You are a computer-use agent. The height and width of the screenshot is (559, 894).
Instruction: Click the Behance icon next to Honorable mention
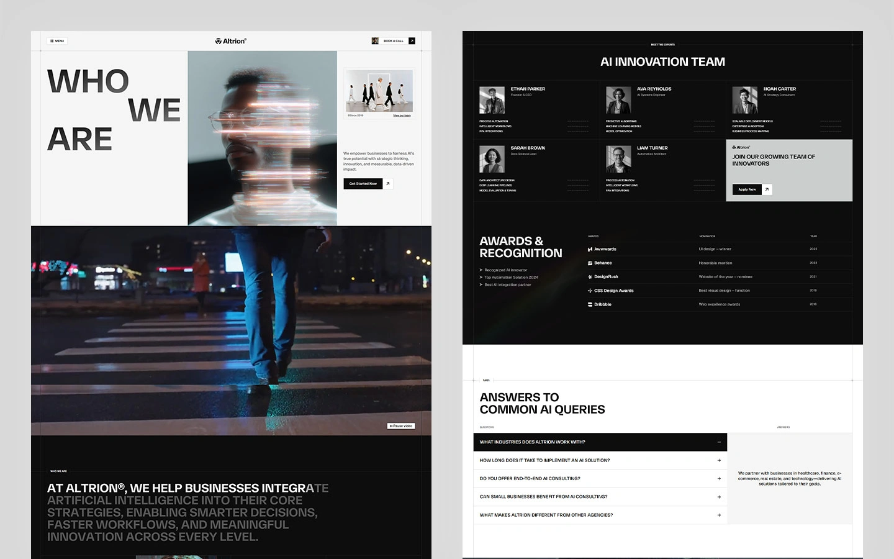click(590, 263)
